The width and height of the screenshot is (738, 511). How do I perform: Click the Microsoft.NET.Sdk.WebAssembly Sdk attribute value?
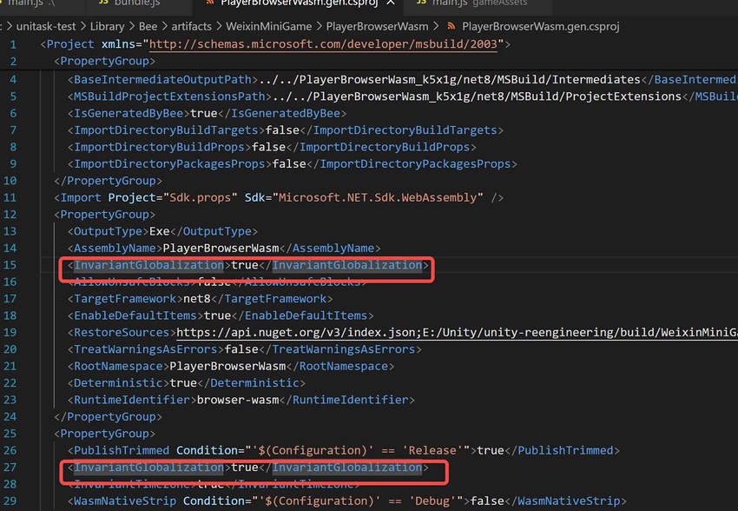(x=378, y=197)
